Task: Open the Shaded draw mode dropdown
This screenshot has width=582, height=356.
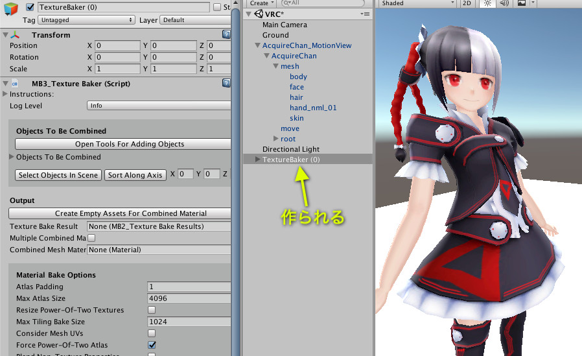Action: point(418,3)
